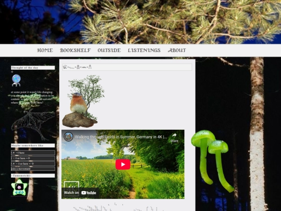Follow the third sidebar link 'or here'
281x211 pixels.
coord(33,164)
